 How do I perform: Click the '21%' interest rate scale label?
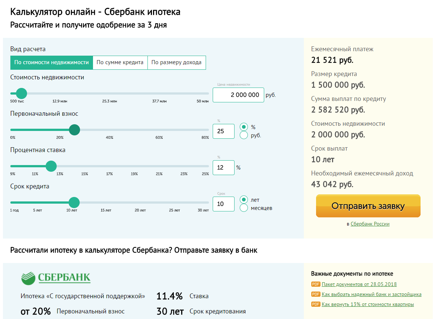pos(159,174)
